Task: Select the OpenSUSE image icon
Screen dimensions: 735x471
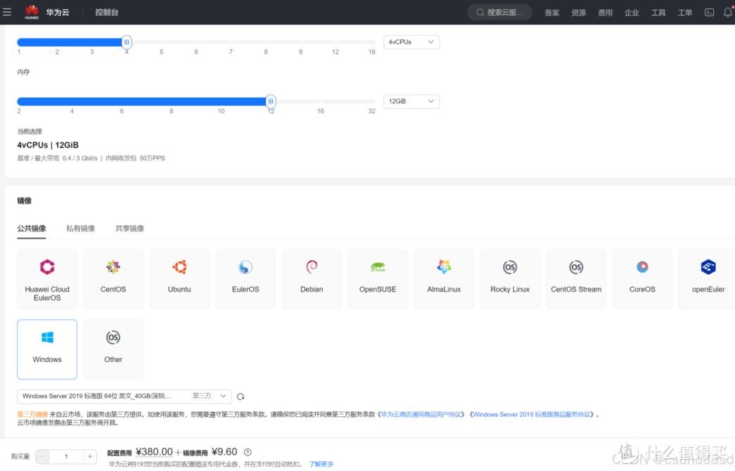Action: pyautogui.click(x=378, y=278)
